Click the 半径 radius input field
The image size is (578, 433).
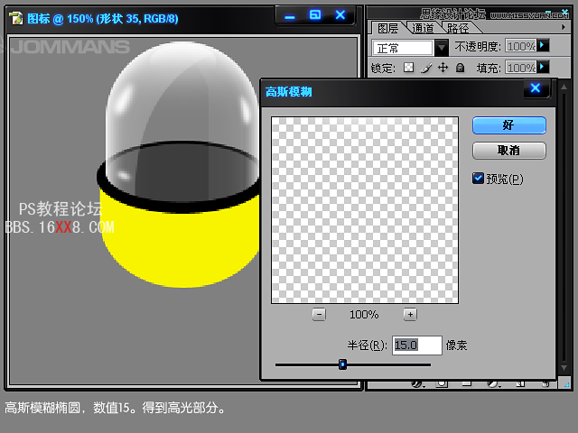(417, 345)
